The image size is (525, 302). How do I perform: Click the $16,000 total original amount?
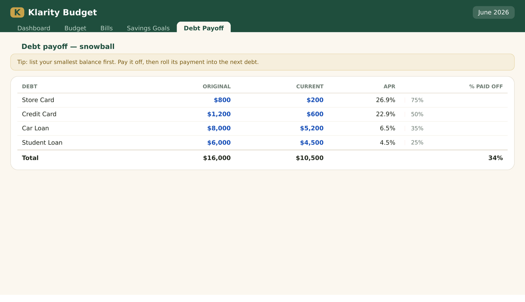point(217,158)
